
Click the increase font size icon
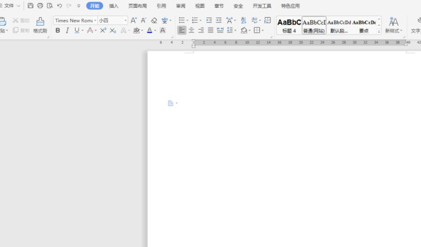point(133,20)
